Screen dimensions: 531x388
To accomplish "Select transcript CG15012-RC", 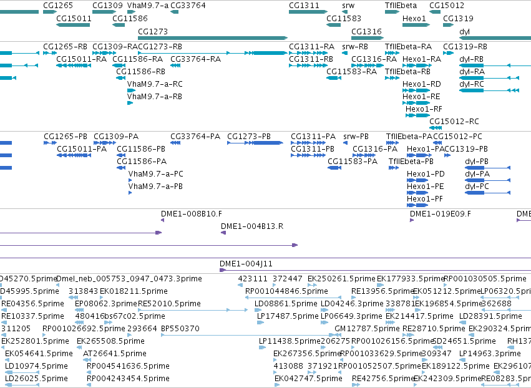I will [454, 121].
